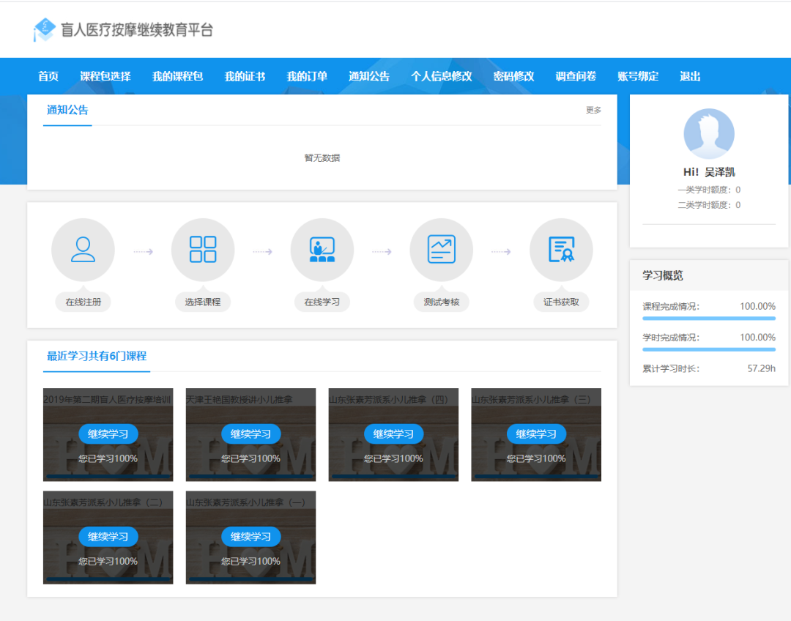The image size is (791, 621).
Task: Open 调查问卷 page
Action: point(576,76)
